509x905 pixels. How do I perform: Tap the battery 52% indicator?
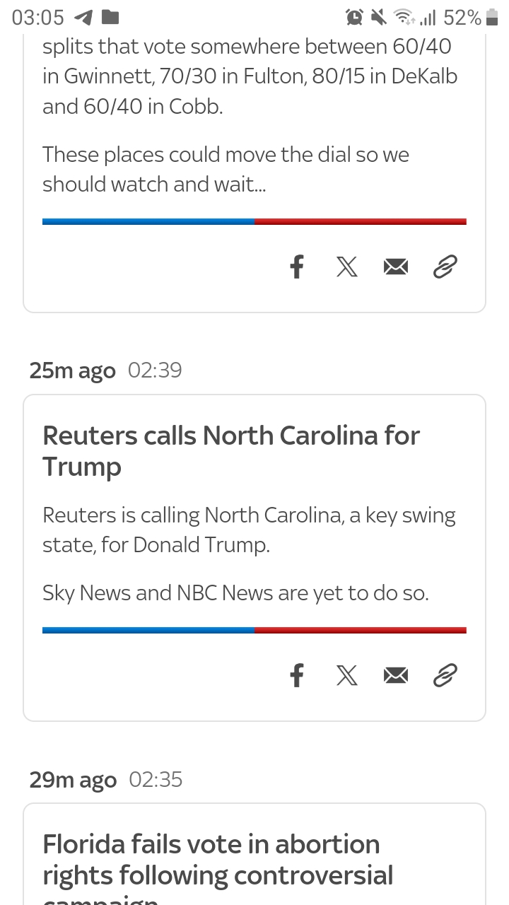[471, 18]
